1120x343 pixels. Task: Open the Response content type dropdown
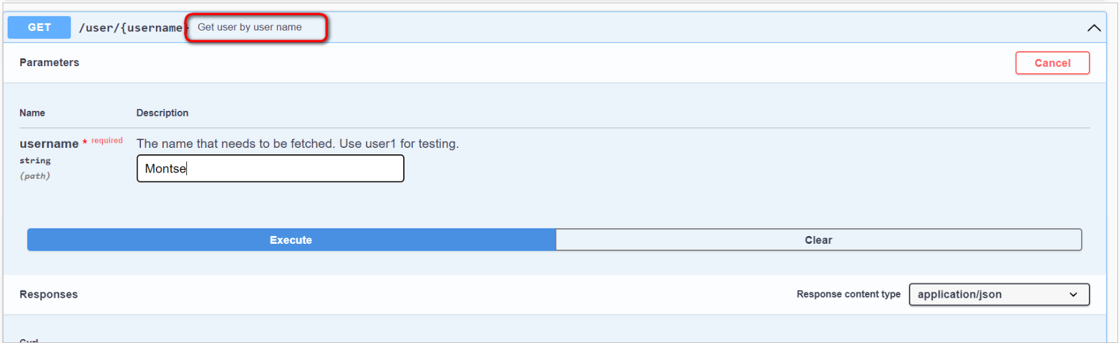click(999, 294)
